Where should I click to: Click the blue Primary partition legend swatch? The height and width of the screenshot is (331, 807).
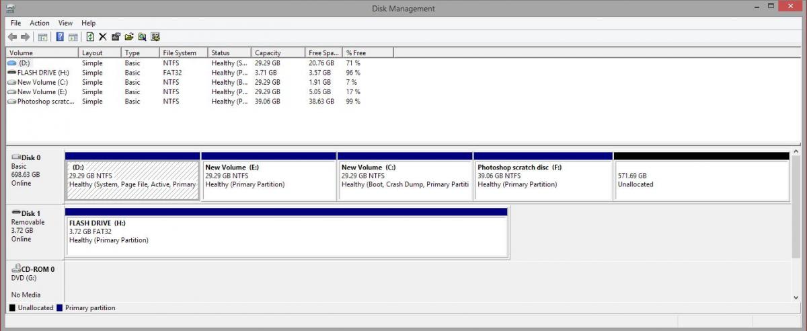tap(60, 307)
